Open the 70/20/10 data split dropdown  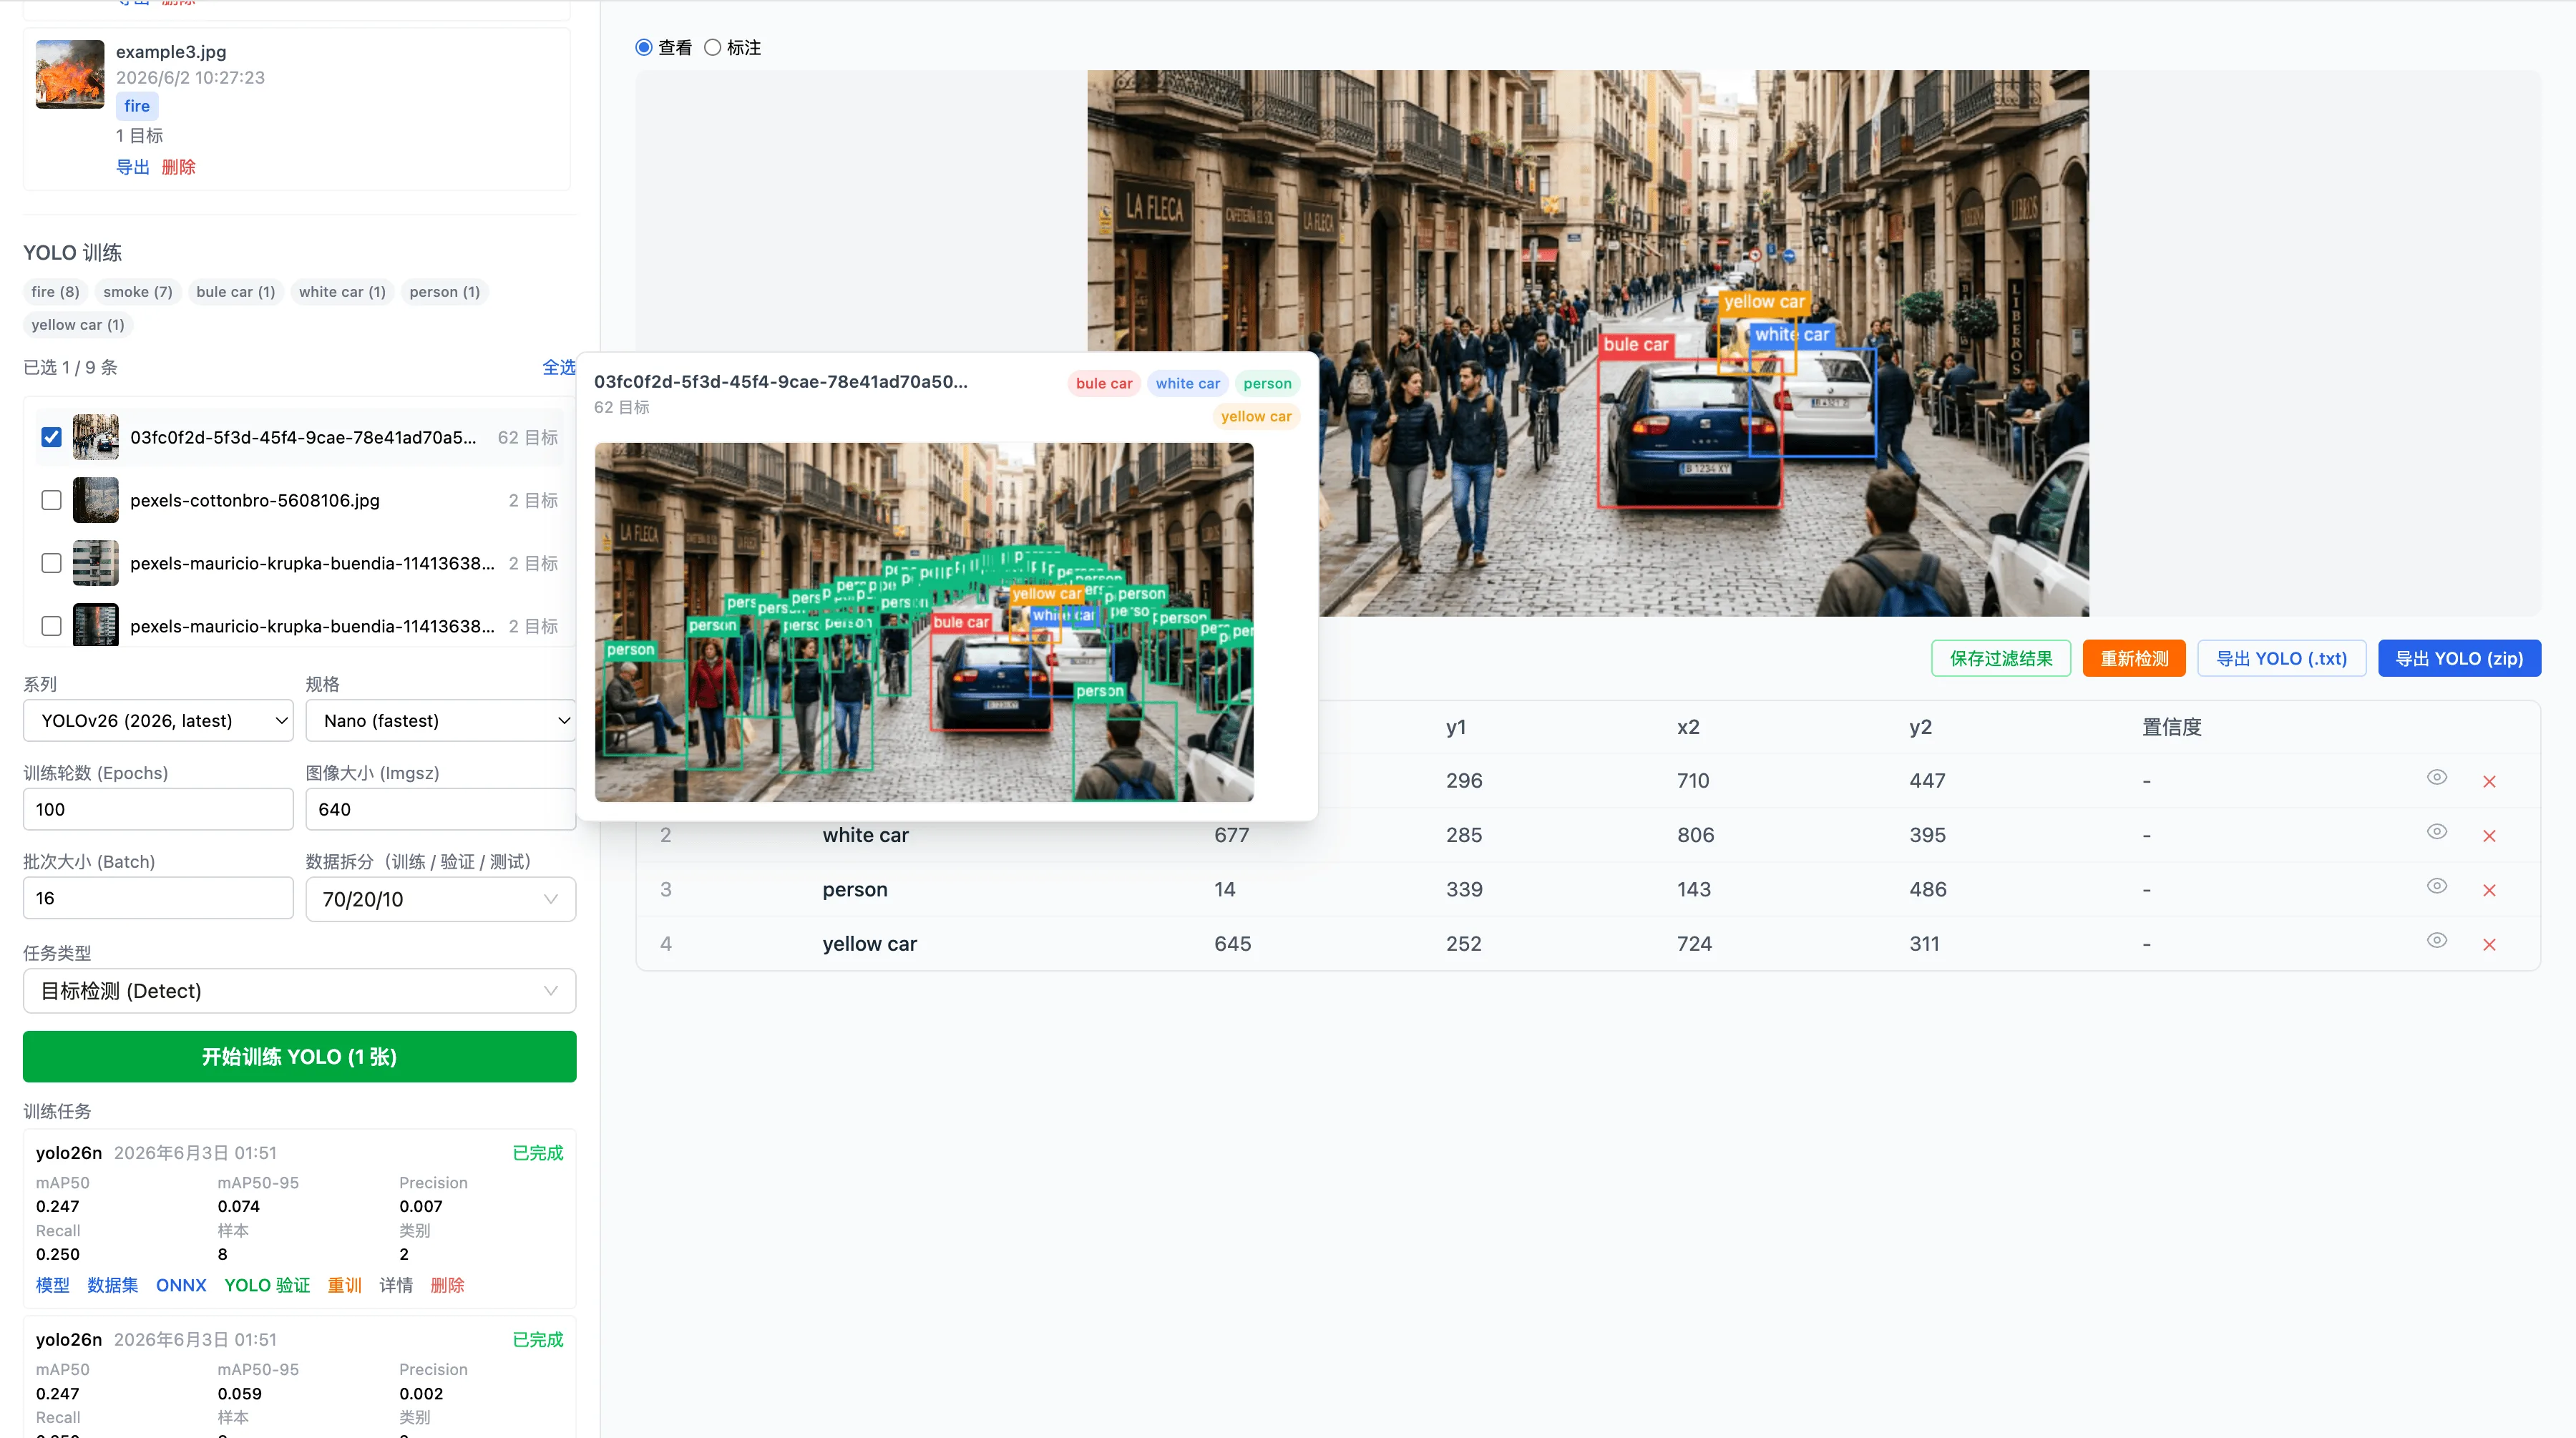coord(440,899)
